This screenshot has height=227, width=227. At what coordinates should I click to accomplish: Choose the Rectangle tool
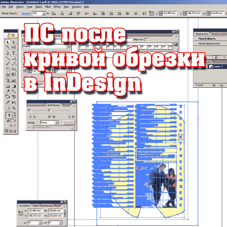tap(14, 58)
